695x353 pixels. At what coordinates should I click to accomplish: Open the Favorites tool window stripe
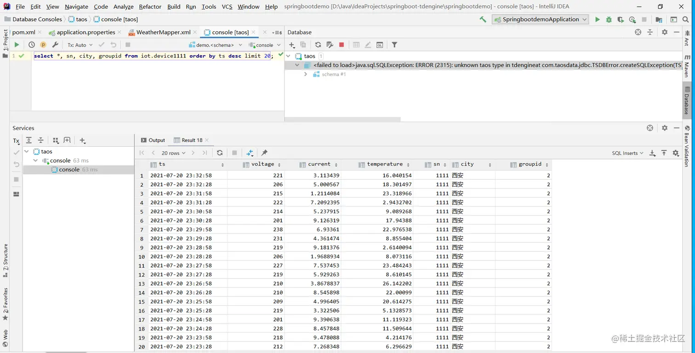(x=6, y=304)
